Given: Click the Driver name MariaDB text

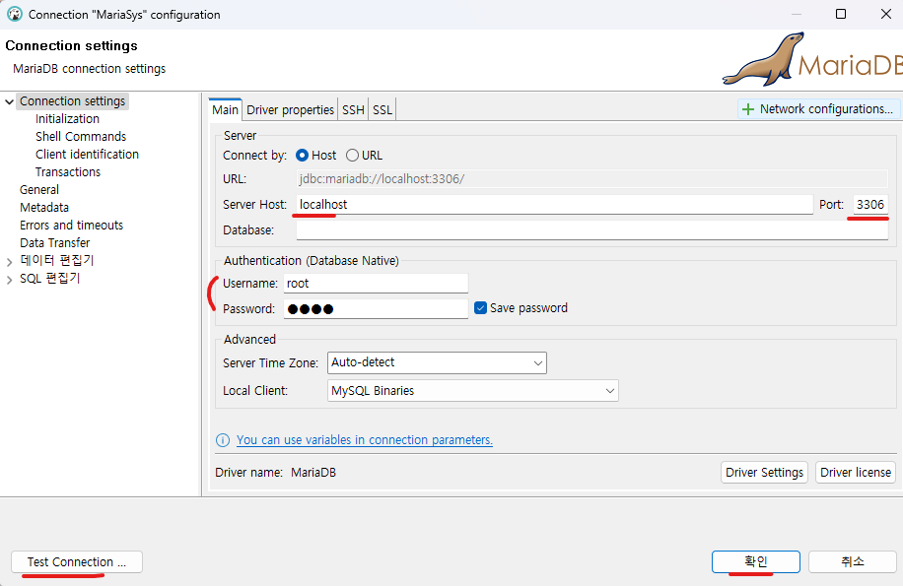Looking at the screenshot, I should click(x=313, y=472).
